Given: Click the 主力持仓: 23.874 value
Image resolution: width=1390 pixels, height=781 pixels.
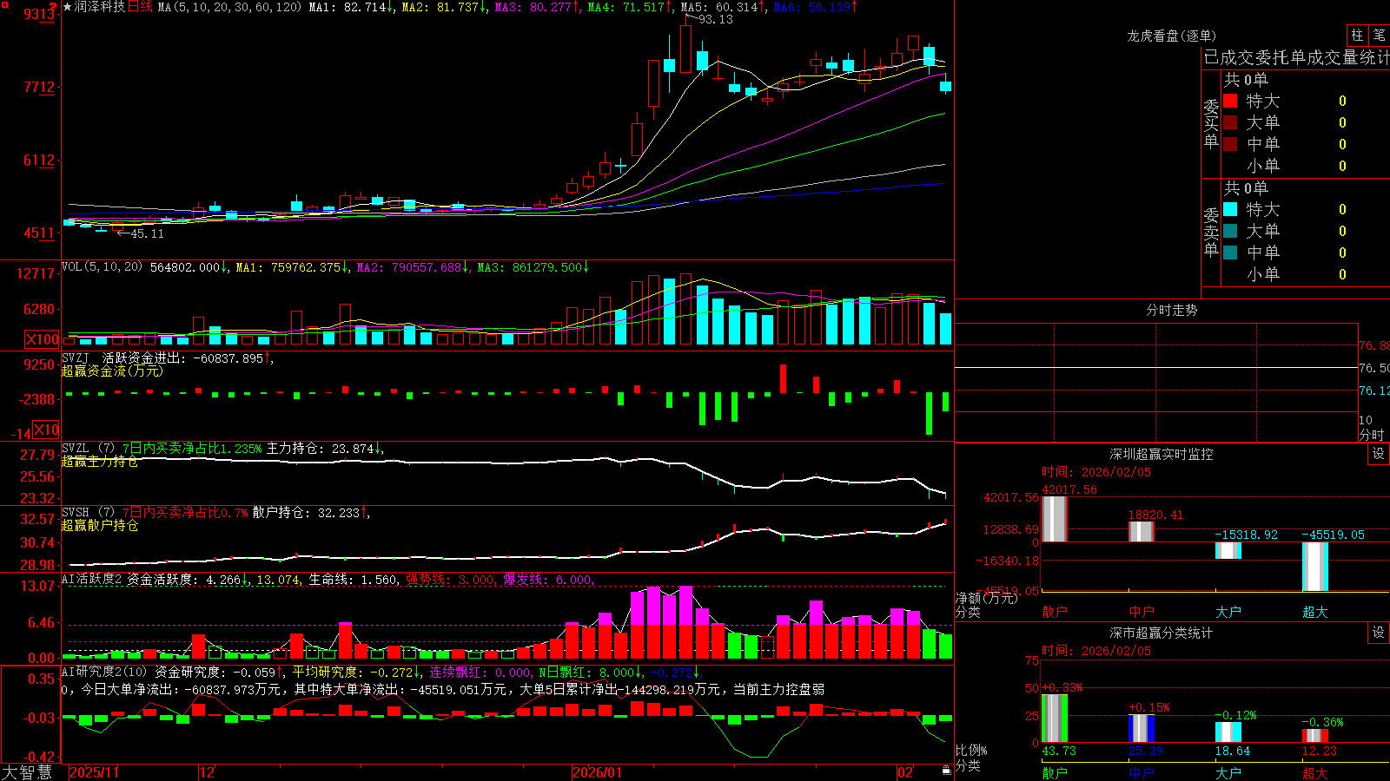Looking at the screenshot, I should pyautogui.click(x=325, y=449).
